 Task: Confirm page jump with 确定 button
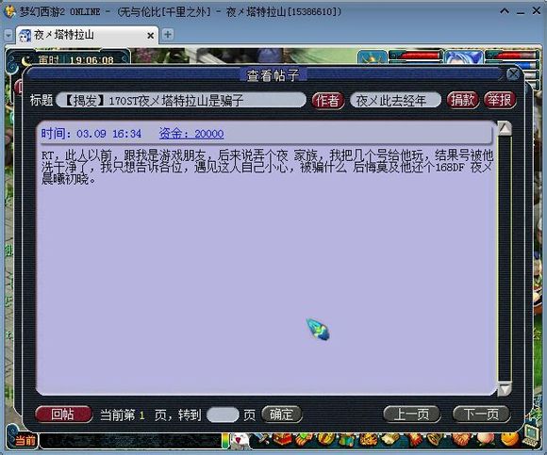(x=281, y=414)
